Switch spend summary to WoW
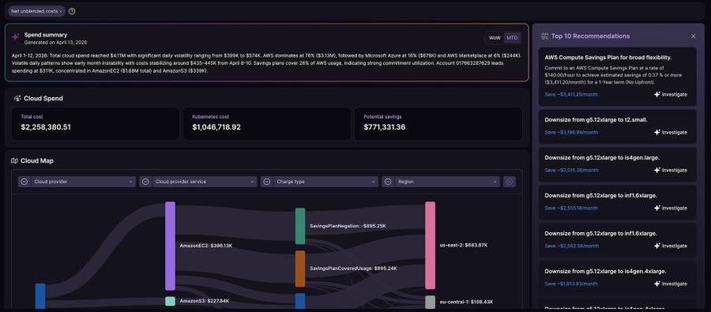This screenshot has height=312, width=711. (495, 38)
